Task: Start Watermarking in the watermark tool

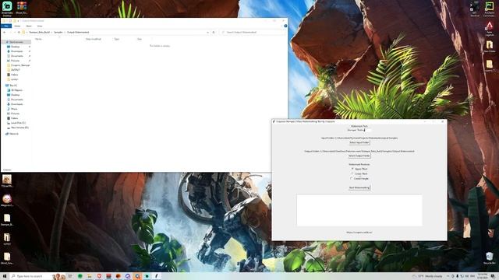Action: pos(359,187)
